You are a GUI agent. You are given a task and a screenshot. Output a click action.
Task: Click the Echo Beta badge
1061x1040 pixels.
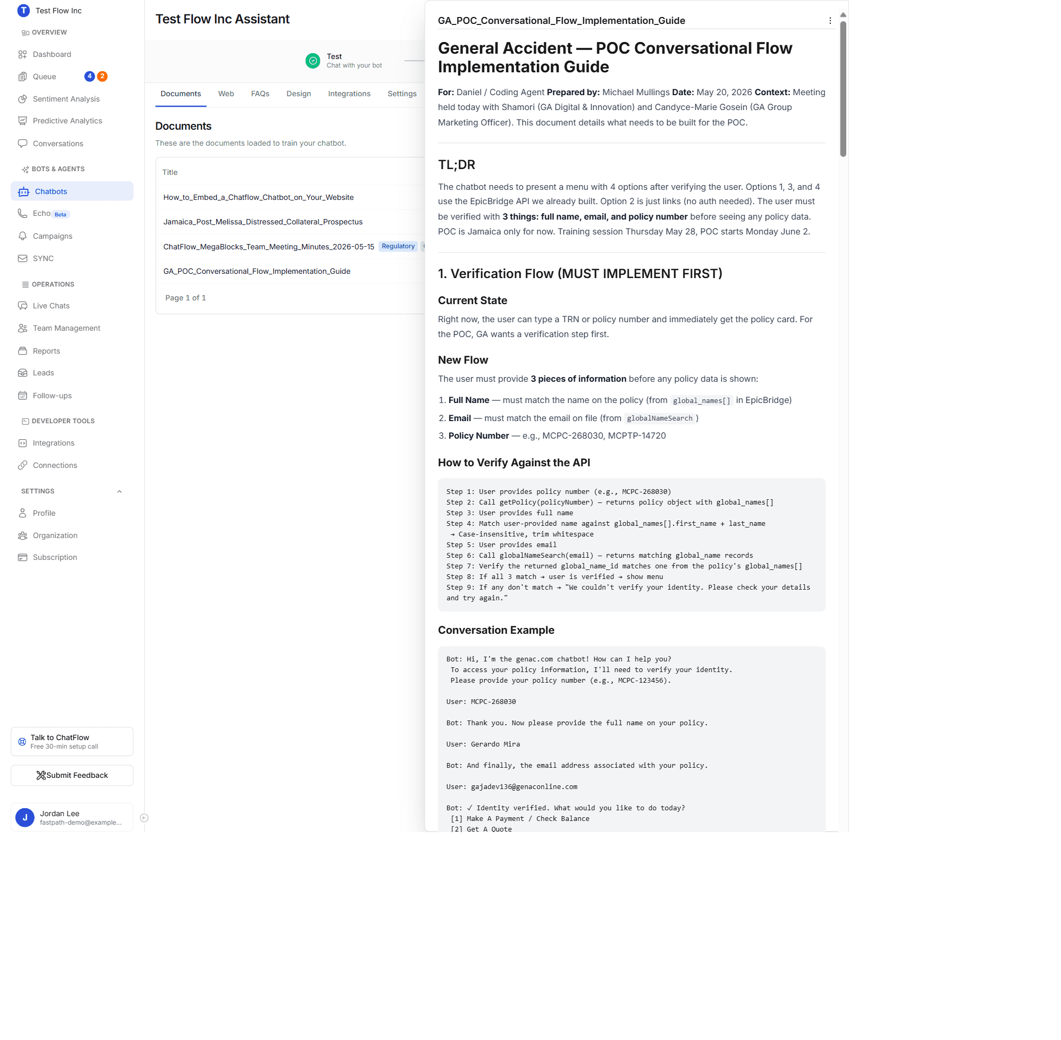pos(61,215)
